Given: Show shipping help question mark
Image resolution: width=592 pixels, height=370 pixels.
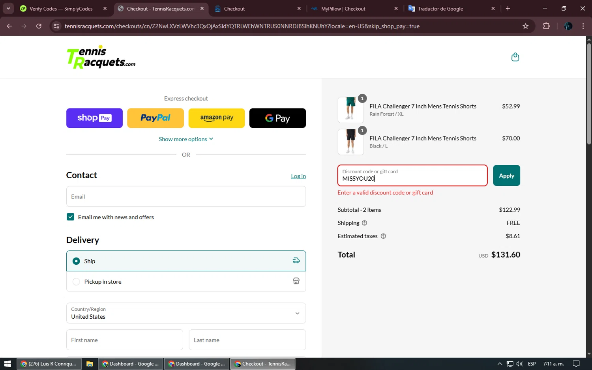Looking at the screenshot, I should (364, 223).
